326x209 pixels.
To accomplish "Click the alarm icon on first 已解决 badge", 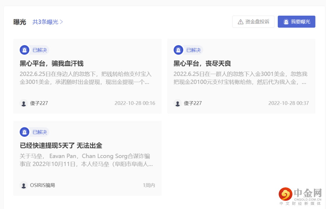I will (24, 50).
